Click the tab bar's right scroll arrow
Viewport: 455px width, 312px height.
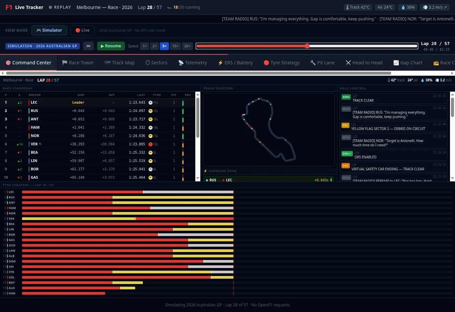[452, 73]
